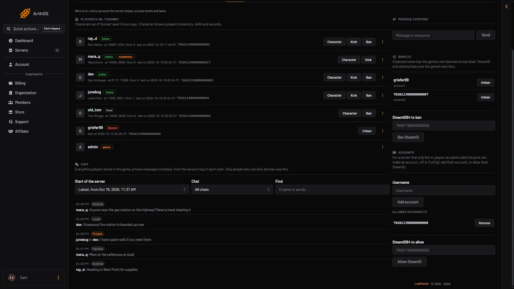The image size is (514, 289).
Task: Ban dex from the server
Action: 369,78
